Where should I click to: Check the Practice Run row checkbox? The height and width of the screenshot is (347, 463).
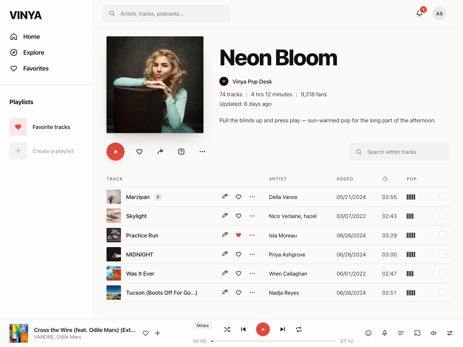[x=443, y=235]
